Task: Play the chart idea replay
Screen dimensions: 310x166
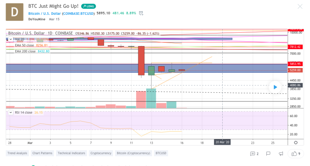Action: tap(275, 87)
